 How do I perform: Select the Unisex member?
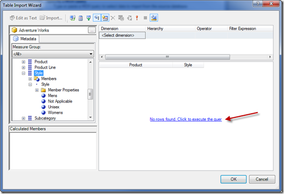click(54, 107)
